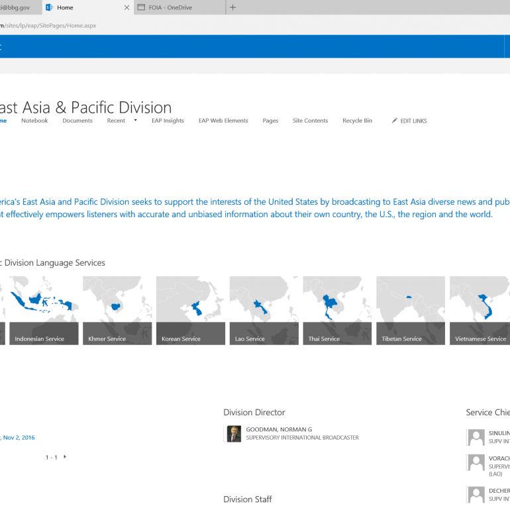Viewport: 510px width, 510px height.
Task: Open the Korean Service map tile
Action: (191, 311)
